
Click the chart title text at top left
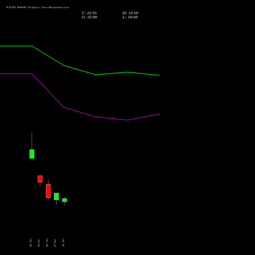click(37, 8)
